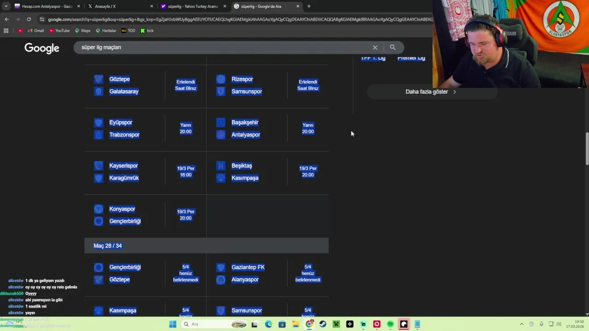Open the red YouTube icon bookmark without label
This screenshot has height=331, width=589.
tap(20, 31)
